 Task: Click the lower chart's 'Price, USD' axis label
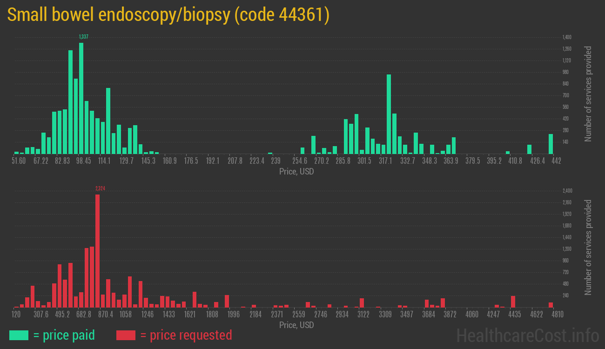point(296,325)
